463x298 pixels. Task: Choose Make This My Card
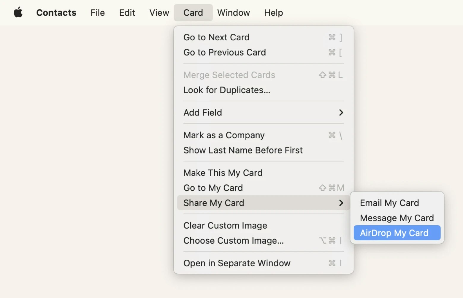point(264,173)
